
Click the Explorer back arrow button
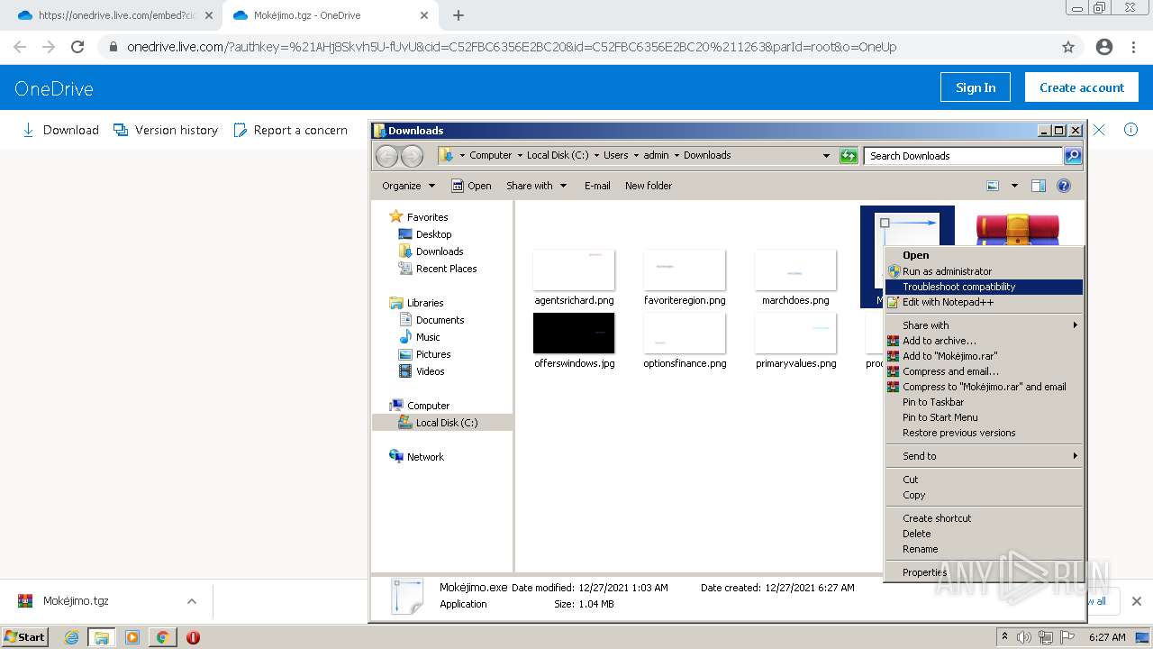(x=386, y=156)
